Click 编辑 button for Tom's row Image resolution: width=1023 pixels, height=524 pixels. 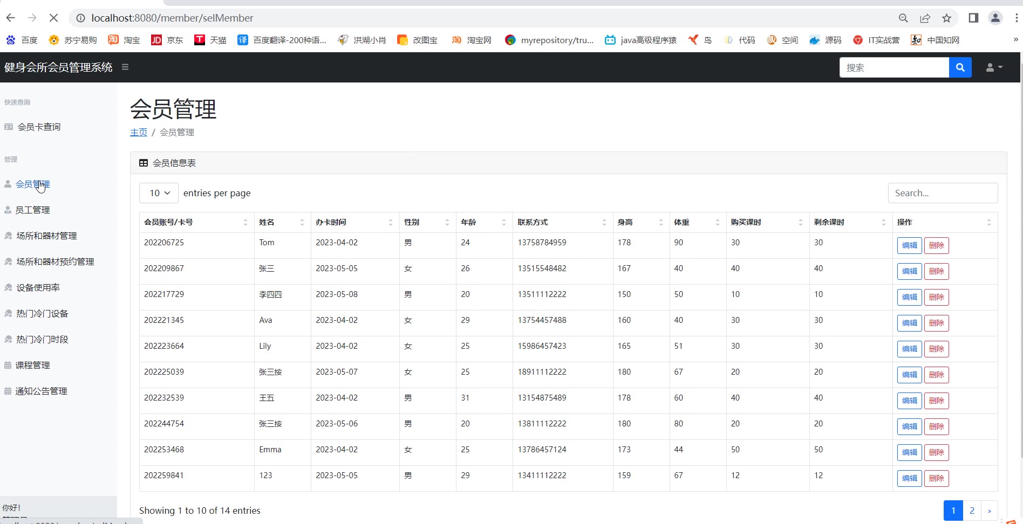point(909,245)
